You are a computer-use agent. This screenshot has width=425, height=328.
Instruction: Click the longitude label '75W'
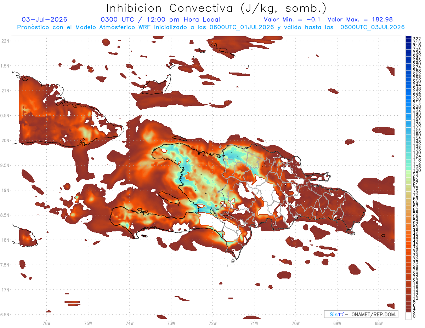coord(88,323)
